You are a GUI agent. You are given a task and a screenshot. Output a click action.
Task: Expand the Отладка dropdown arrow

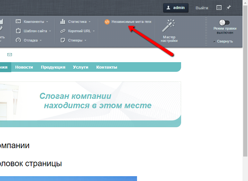click(41, 40)
